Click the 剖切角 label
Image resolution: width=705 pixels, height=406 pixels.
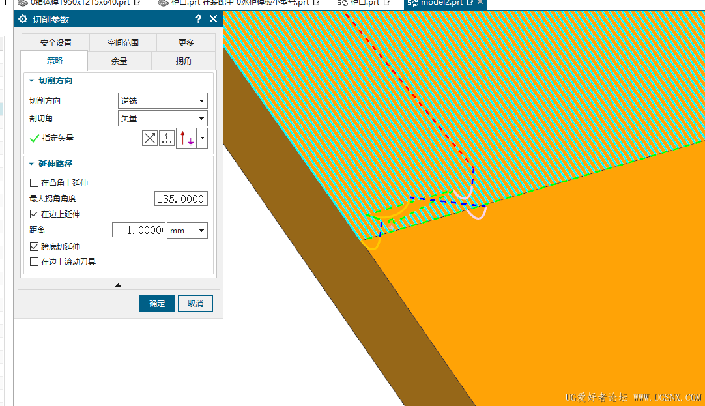click(x=41, y=118)
